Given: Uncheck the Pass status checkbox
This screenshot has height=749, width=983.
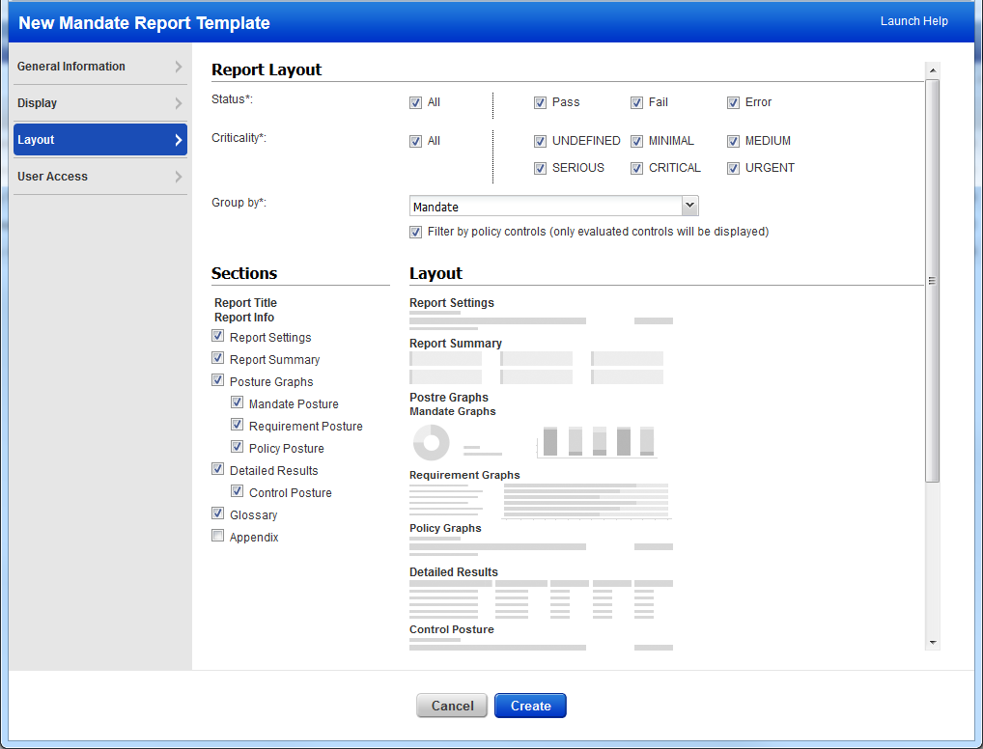Looking at the screenshot, I should click(541, 101).
